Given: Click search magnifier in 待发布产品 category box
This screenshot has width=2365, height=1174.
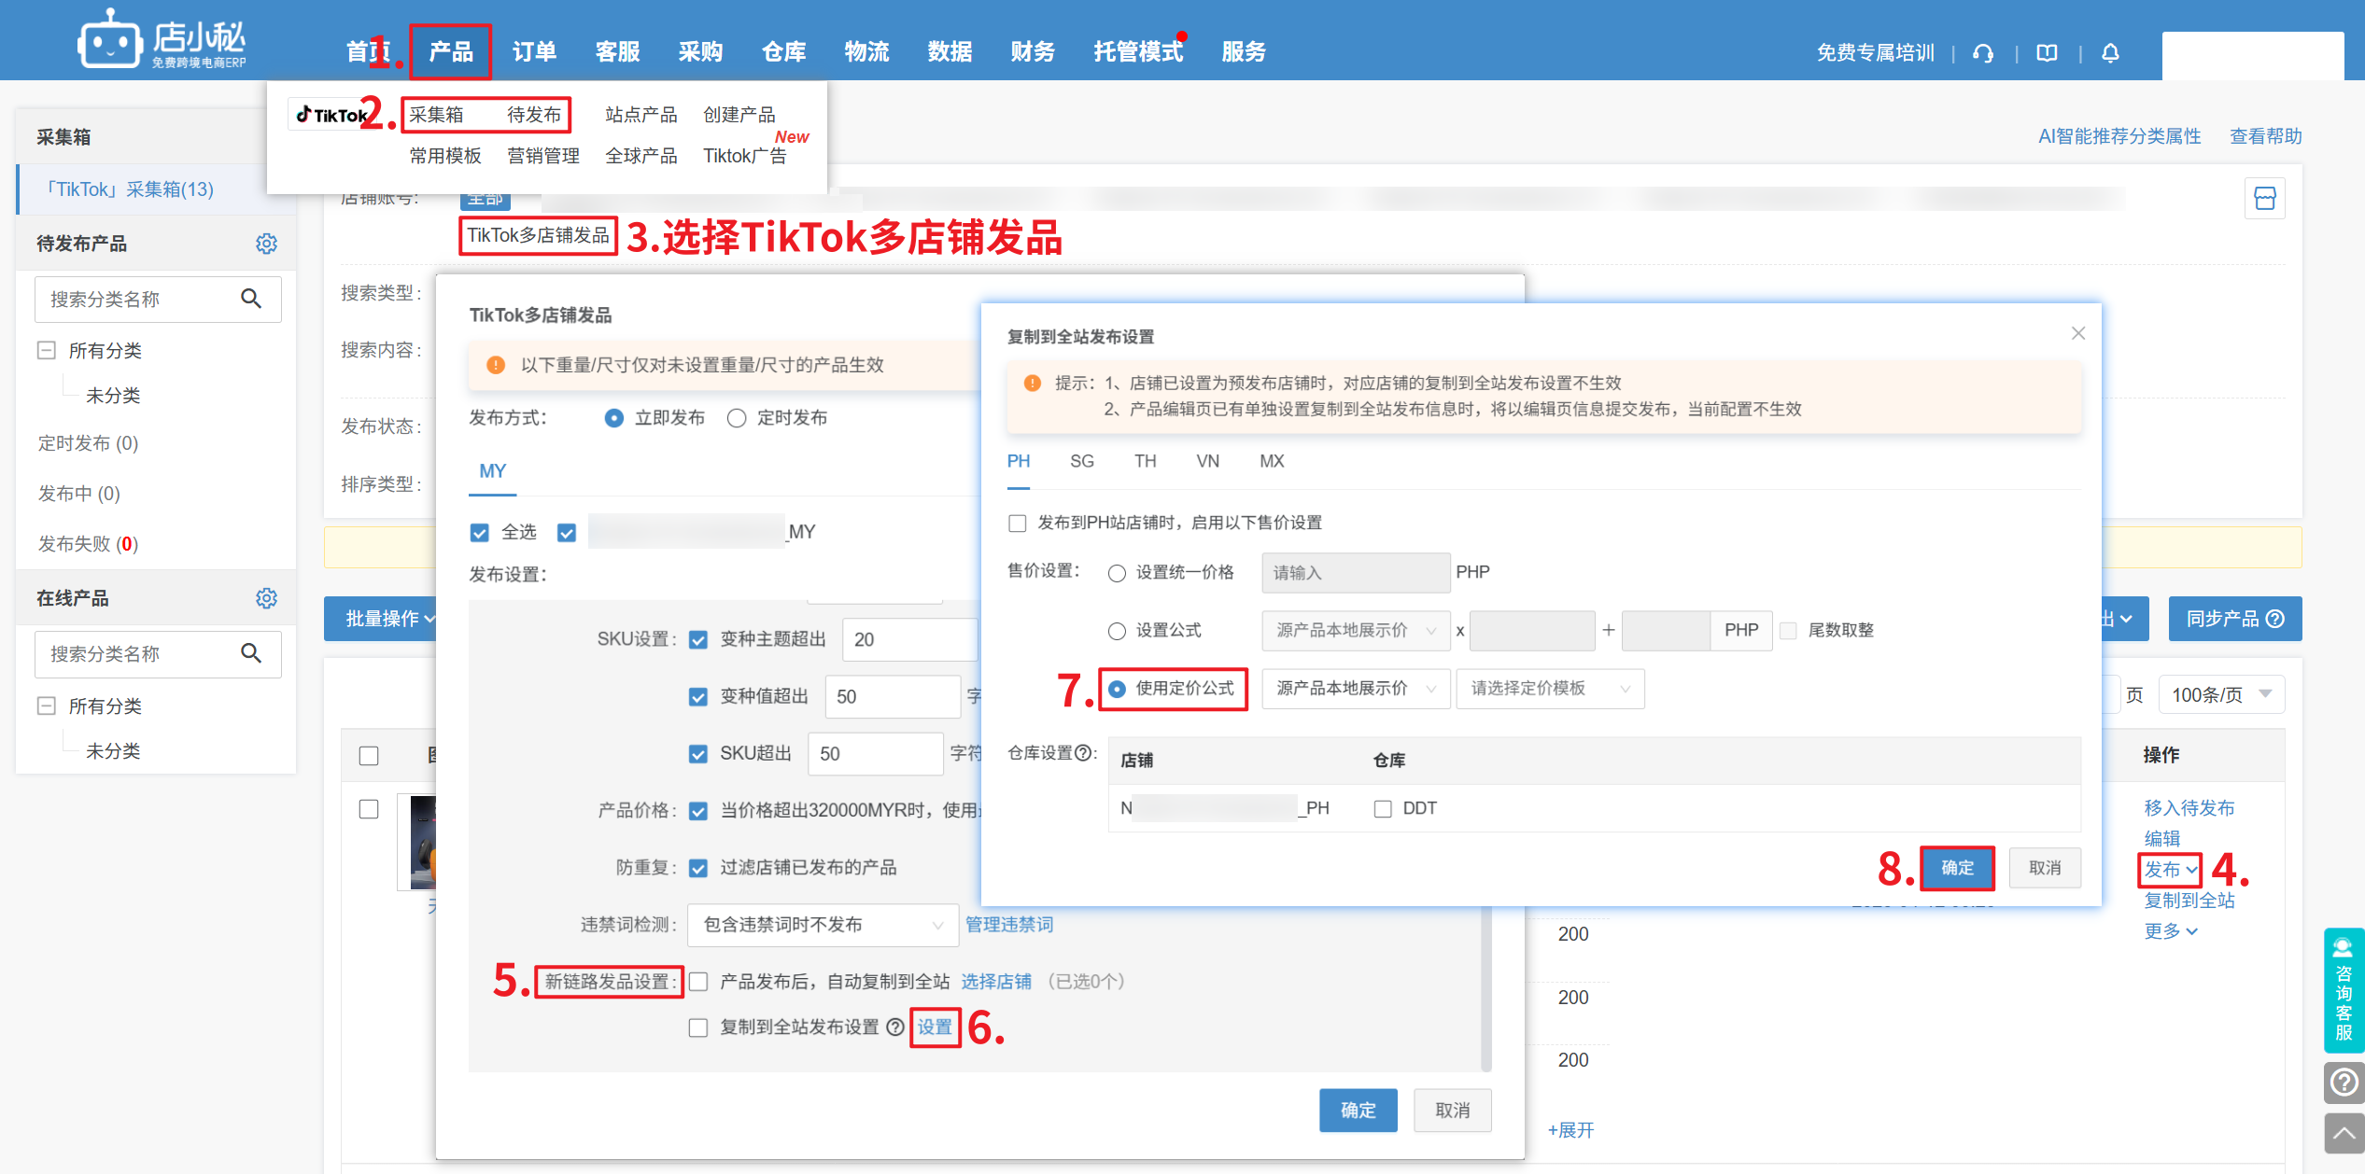Looking at the screenshot, I should pyautogui.click(x=250, y=299).
